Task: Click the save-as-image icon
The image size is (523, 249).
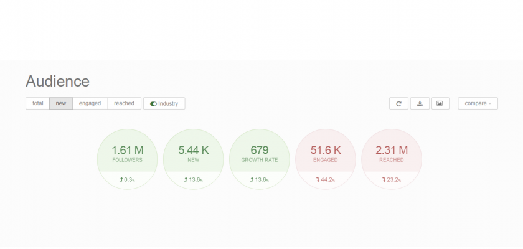Action: pos(440,103)
